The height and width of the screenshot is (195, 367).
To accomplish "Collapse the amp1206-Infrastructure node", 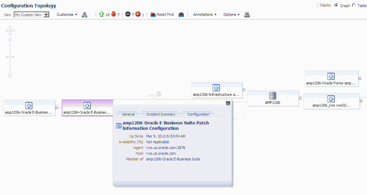I will click(x=244, y=90).
